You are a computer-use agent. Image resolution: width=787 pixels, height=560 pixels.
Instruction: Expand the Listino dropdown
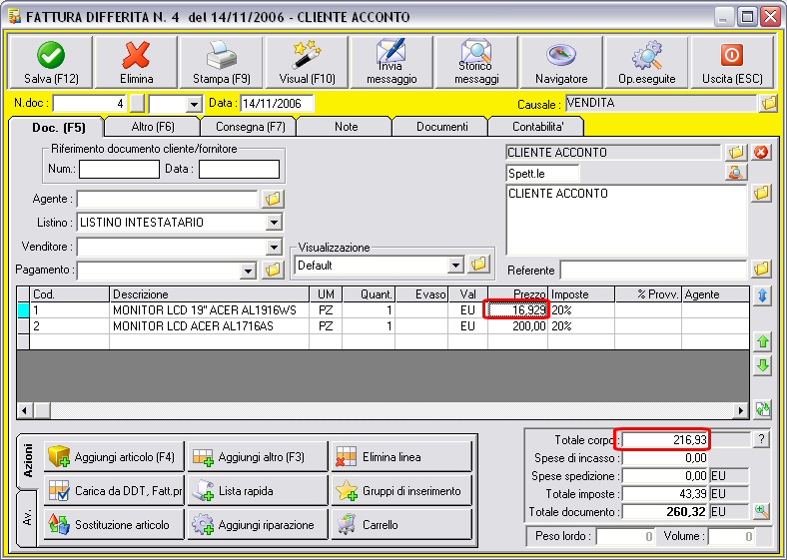coord(274,222)
